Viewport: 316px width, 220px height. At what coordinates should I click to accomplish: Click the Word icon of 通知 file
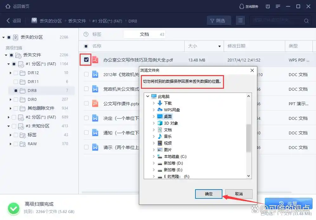pyautogui.click(x=95, y=133)
